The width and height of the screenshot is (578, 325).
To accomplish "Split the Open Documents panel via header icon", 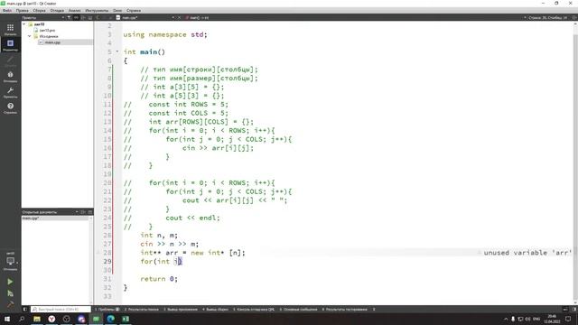I will 83,212.
